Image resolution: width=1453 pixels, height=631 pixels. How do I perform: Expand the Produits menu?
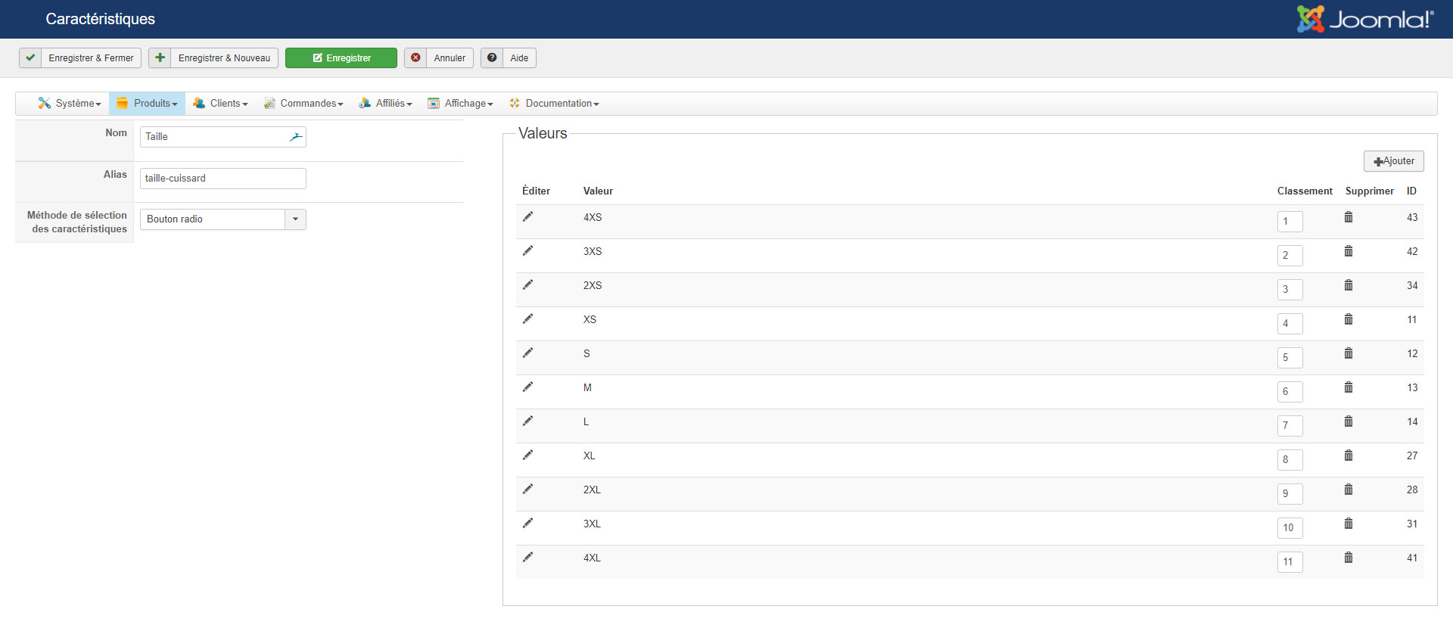tap(148, 104)
